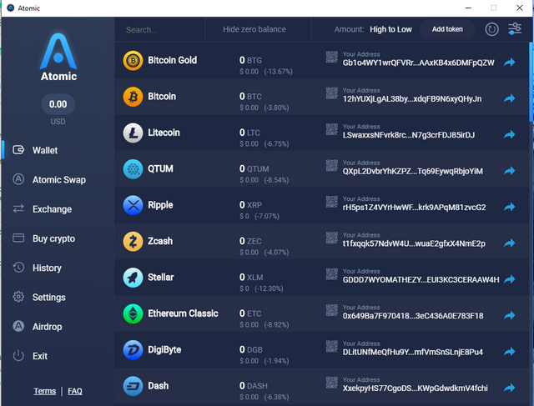Click the Ripple address rH5ps1Z4VYrHwWF...krk9APqM81zvcG2
Screen dimensions: 534x406
click(414, 208)
